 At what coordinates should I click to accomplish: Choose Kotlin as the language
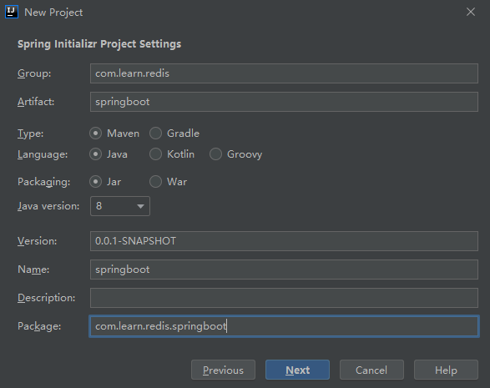coord(155,154)
